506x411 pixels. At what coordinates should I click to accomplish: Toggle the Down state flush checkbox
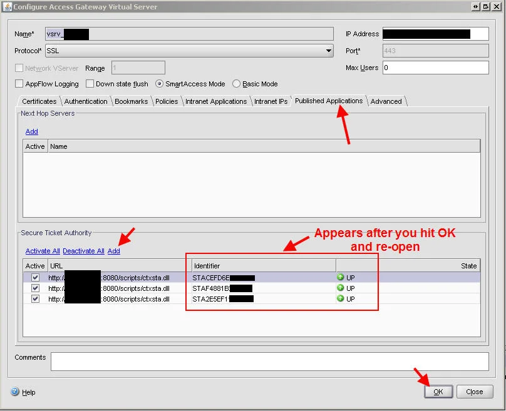point(90,84)
